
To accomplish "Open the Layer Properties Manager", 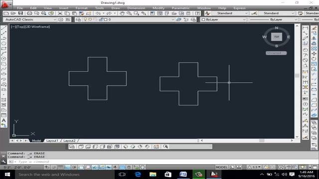I will 78,19.
